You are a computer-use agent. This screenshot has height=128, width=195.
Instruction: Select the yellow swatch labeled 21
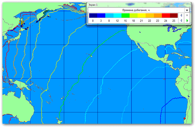[x=142, y=15]
